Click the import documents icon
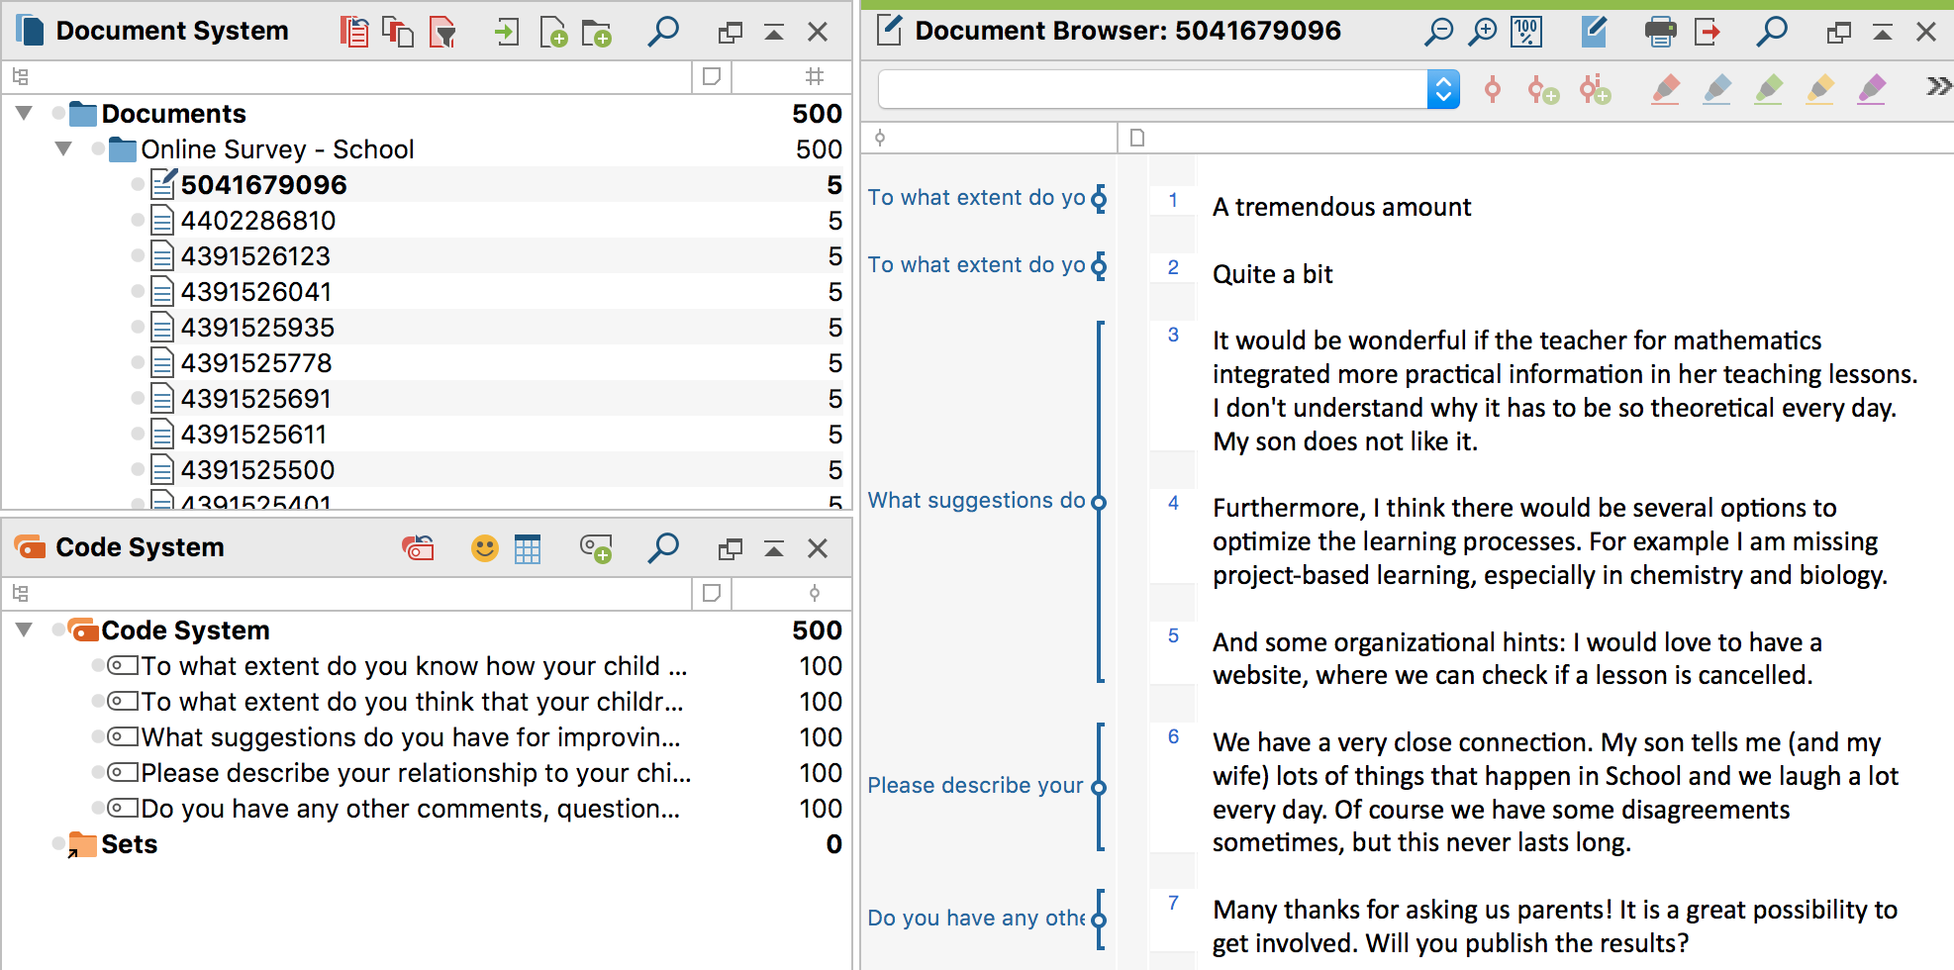The width and height of the screenshot is (1954, 970). (506, 32)
